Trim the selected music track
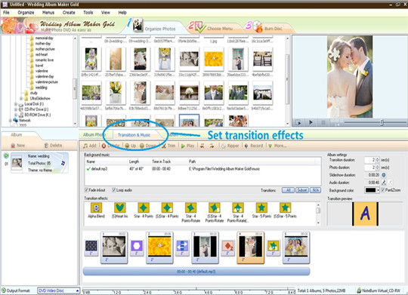This screenshot has width=408, height=295. [168, 146]
